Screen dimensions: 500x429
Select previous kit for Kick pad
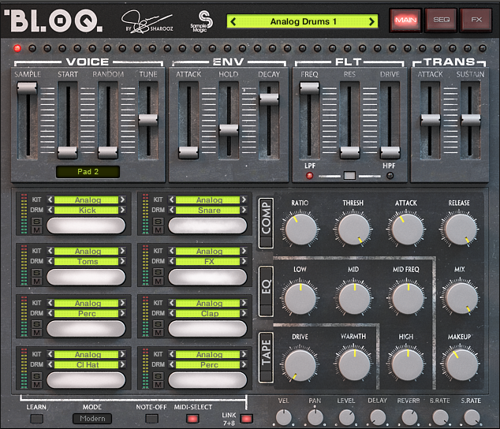pos(50,200)
